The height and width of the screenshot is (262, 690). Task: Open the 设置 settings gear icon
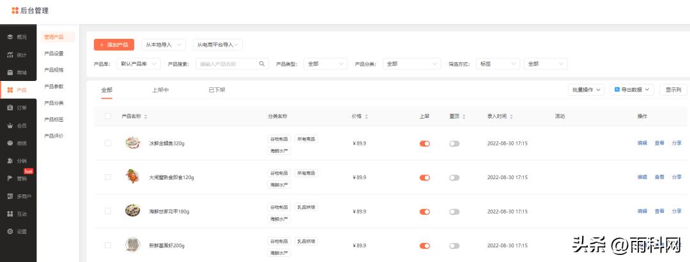(10, 231)
